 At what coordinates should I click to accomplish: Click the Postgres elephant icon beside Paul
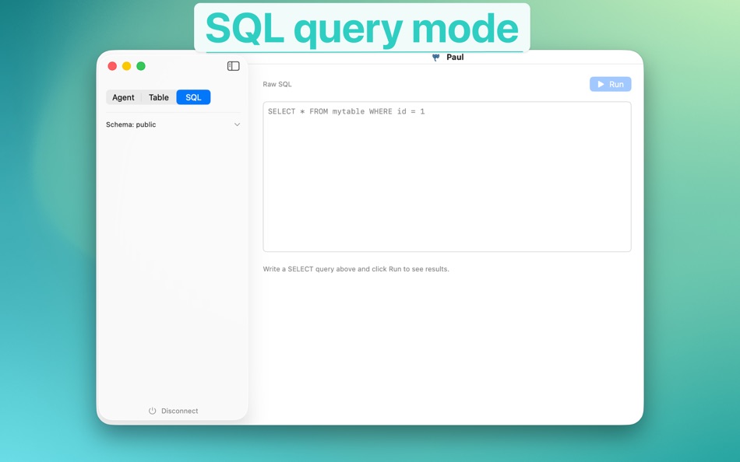[435, 57]
